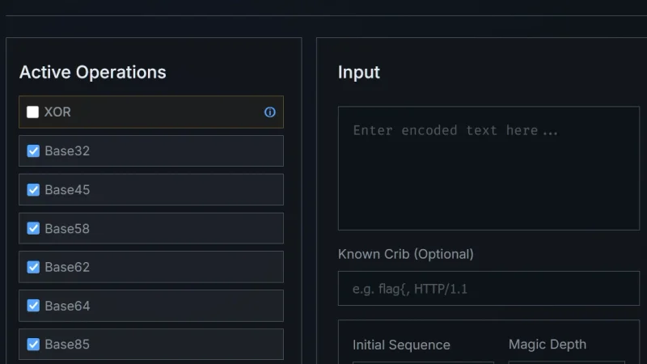Image resolution: width=647 pixels, height=364 pixels.
Task: Click the Known Crib (Optional) label
Action: tap(405, 254)
